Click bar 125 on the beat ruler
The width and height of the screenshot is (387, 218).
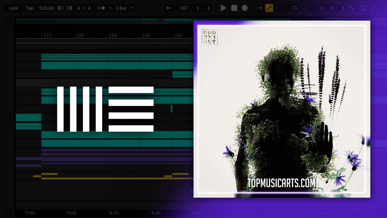click(x=80, y=35)
